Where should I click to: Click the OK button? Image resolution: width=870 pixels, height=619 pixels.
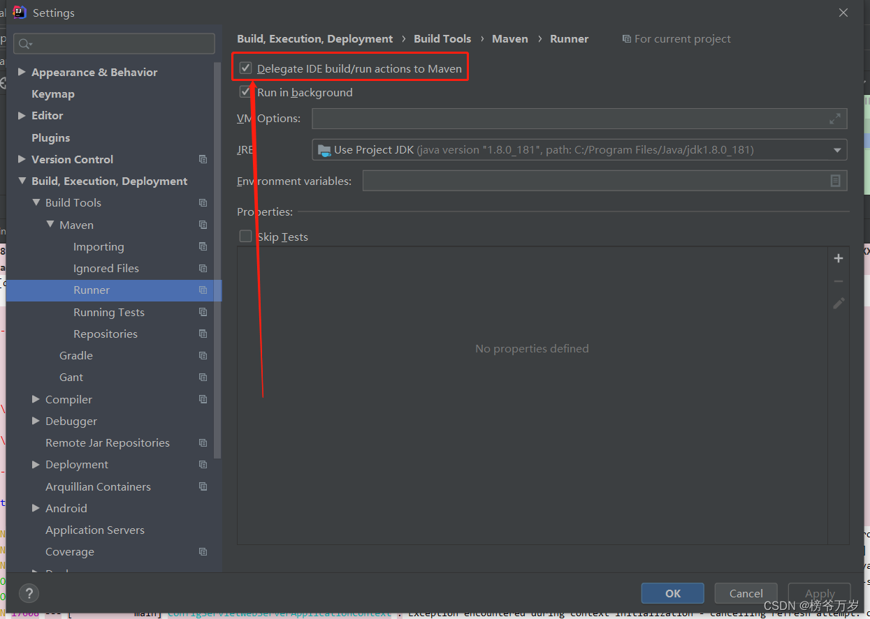click(673, 593)
